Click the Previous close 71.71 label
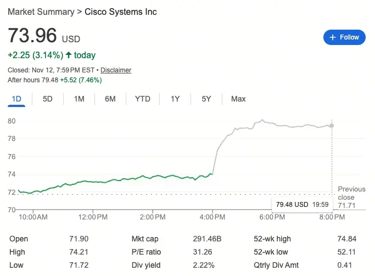 [x=351, y=197]
